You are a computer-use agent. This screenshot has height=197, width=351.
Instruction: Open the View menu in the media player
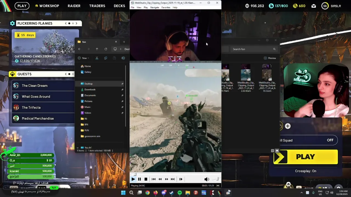click(x=139, y=7)
